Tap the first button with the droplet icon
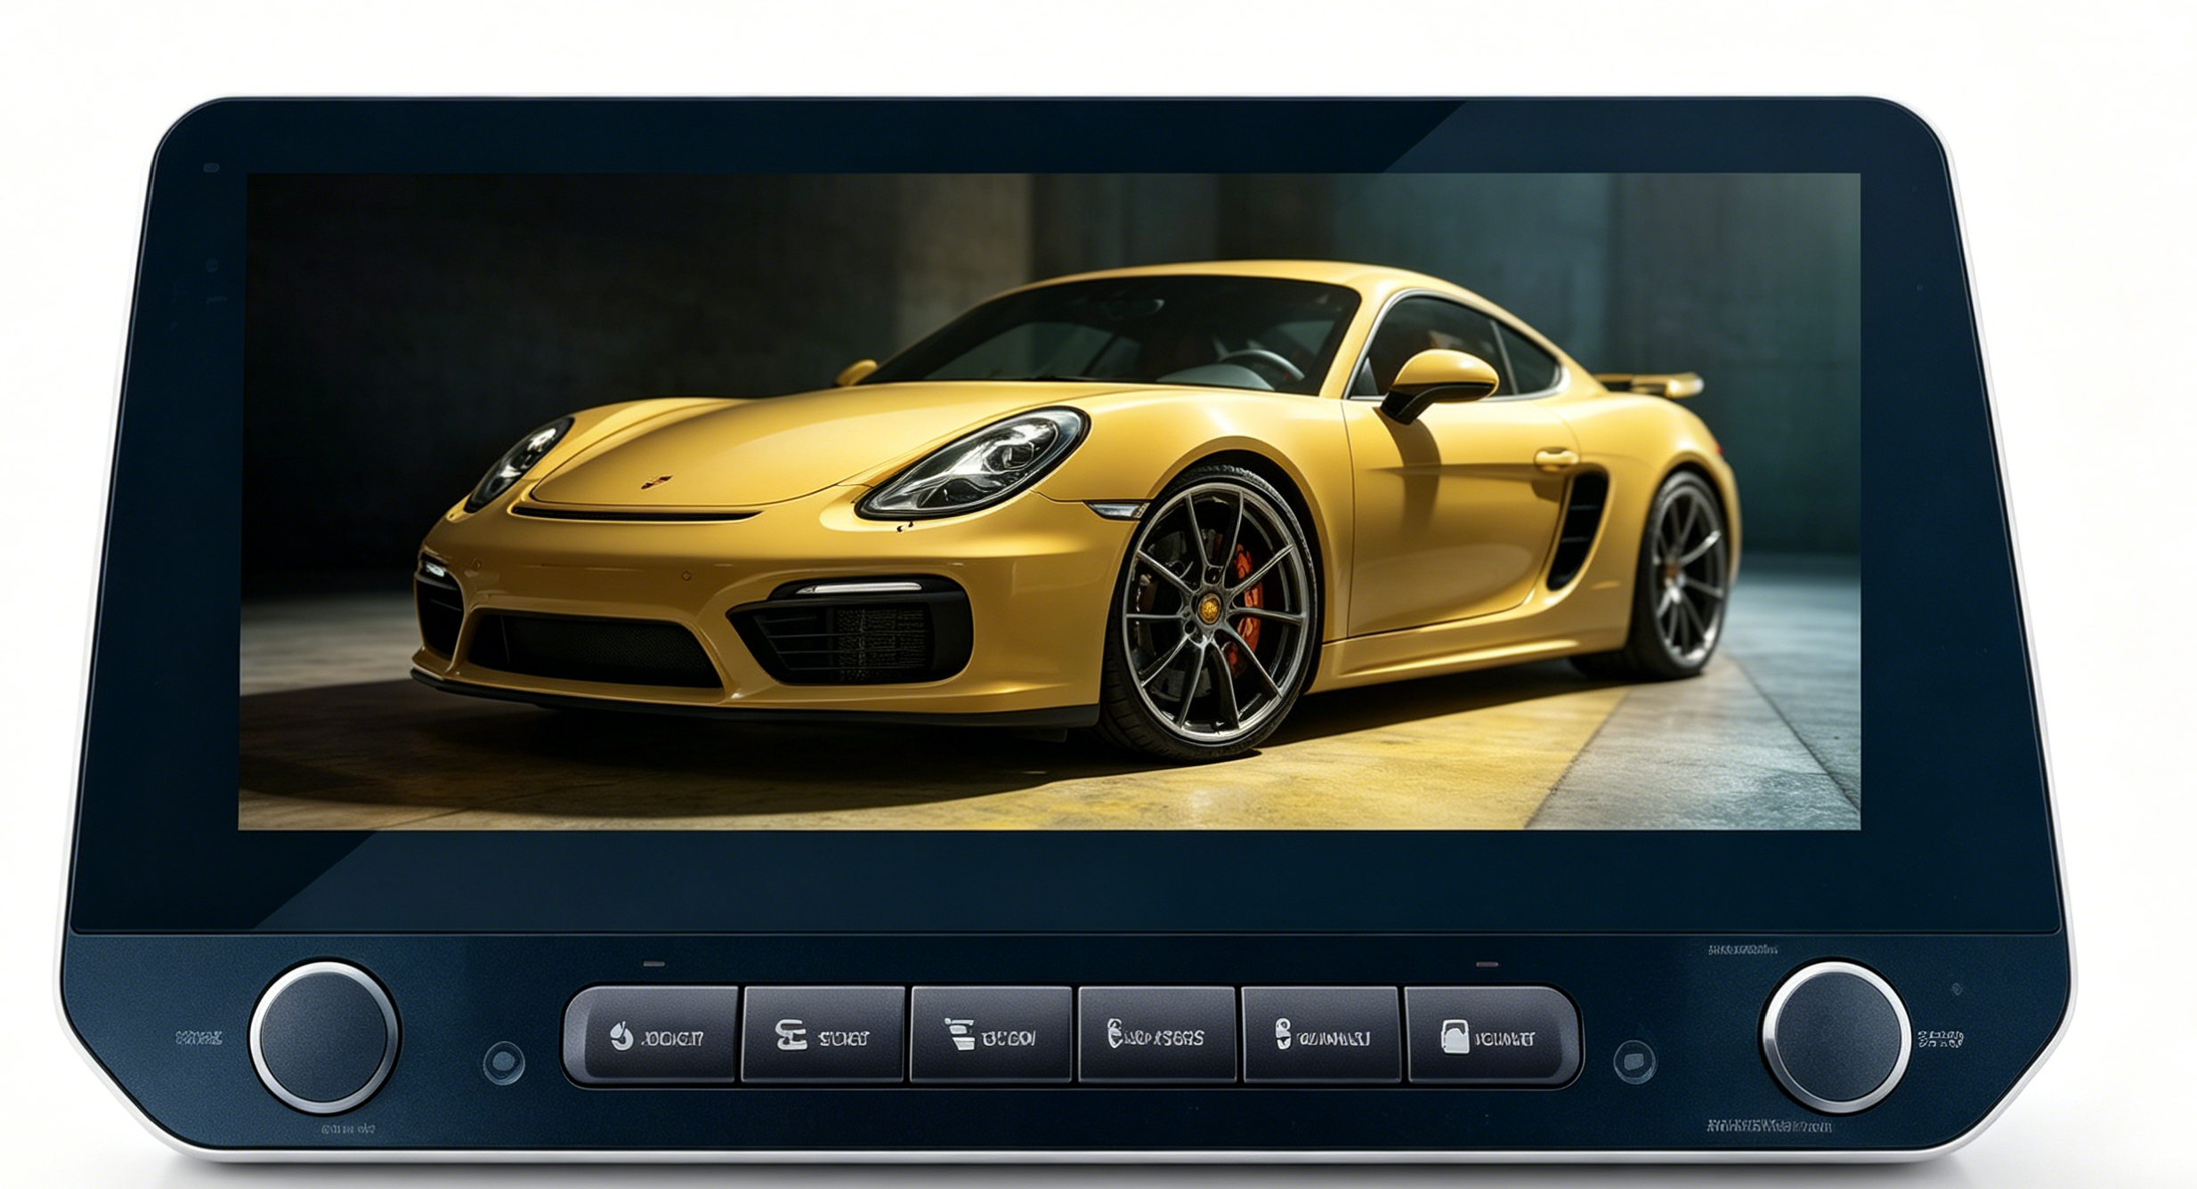2197x1189 pixels. pos(652,1036)
